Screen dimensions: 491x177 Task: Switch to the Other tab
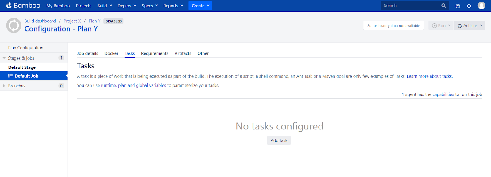point(203,53)
